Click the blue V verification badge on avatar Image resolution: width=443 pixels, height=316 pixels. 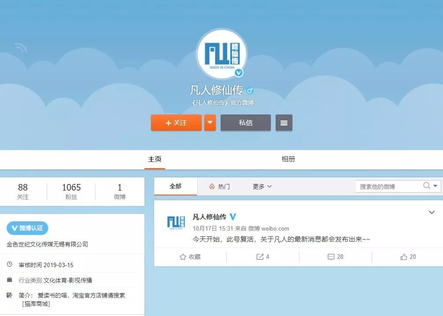(x=239, y=73)
